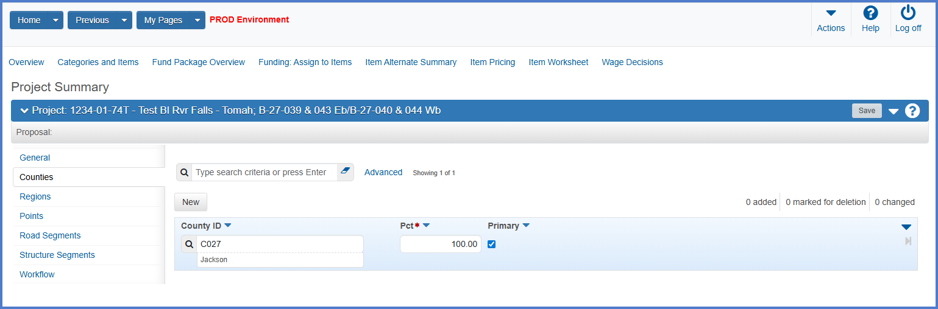The image size is (938, 309).
Task: Click the project header help icon
Action: point(912,111)
